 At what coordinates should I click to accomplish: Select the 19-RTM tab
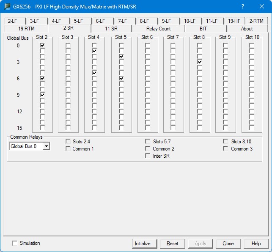(26, 29)
